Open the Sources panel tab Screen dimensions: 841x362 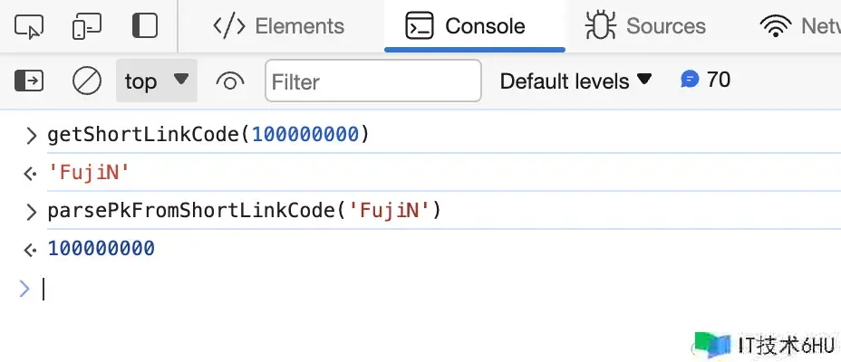pos(645,26)
